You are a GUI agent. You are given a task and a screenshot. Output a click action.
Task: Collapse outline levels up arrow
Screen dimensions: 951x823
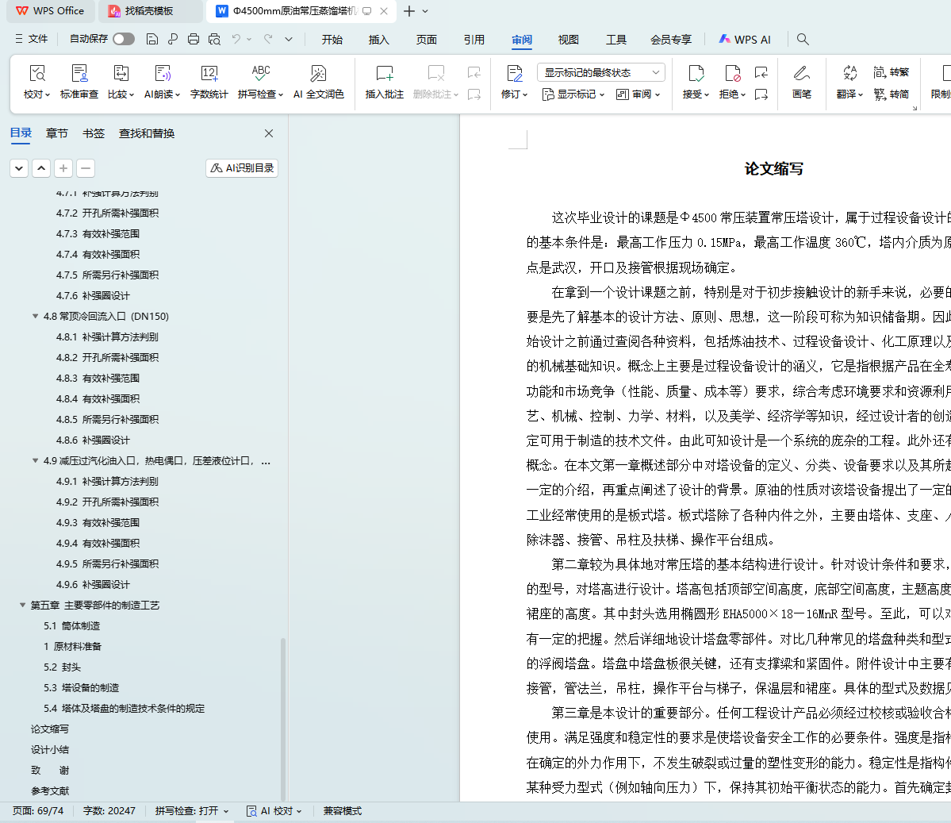coord(41,168)
